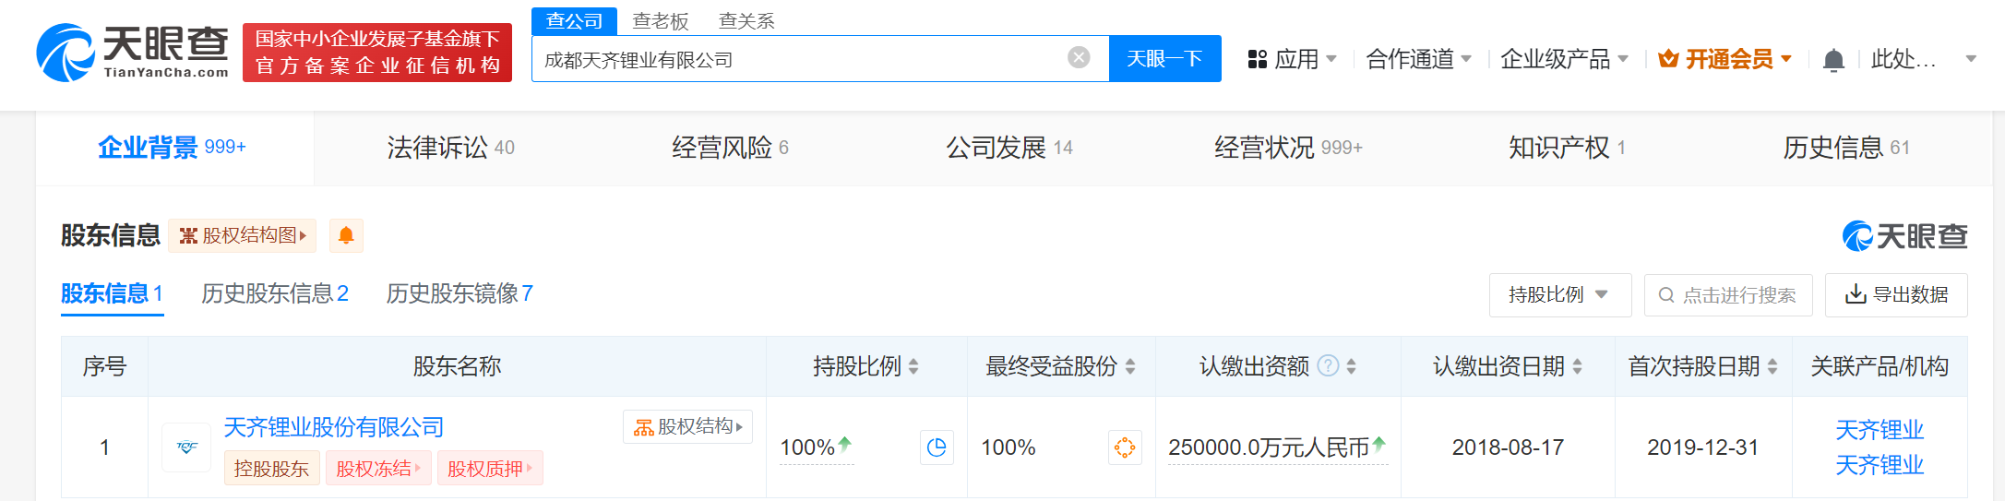2005x501 pixels.
Task: Expand the 企业级产品 menu
Action: click(x=1564, y=59)
